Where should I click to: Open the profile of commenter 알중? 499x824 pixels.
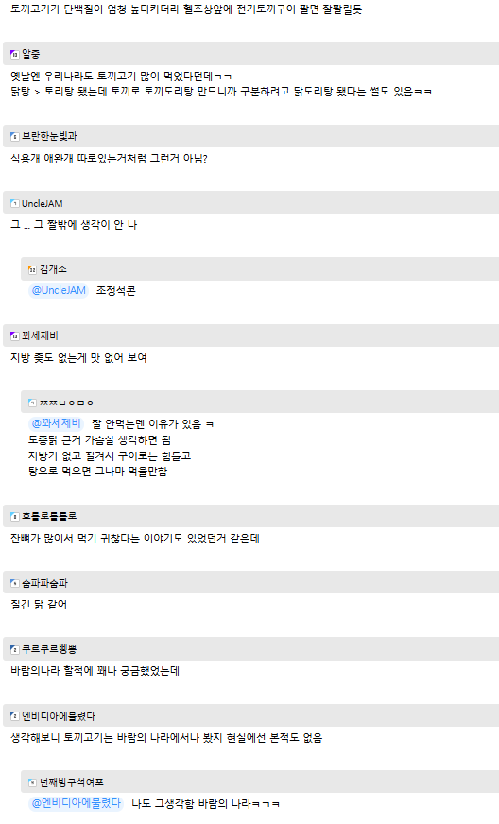pos(30,54)
